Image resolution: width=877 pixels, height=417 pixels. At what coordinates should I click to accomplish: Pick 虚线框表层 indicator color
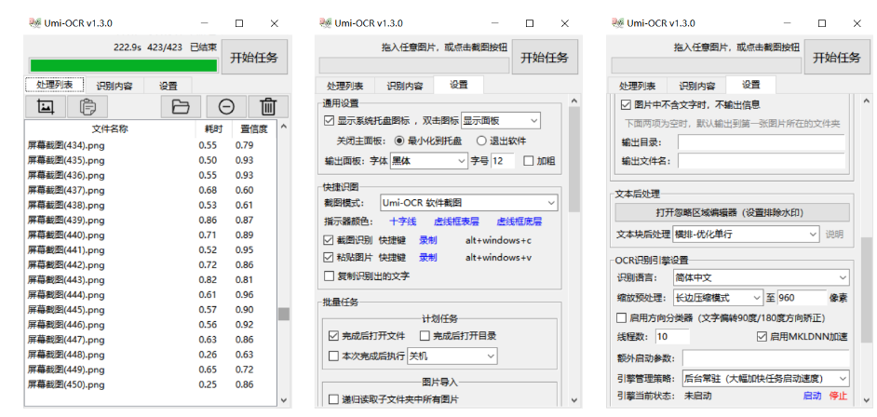pos(456,222)
